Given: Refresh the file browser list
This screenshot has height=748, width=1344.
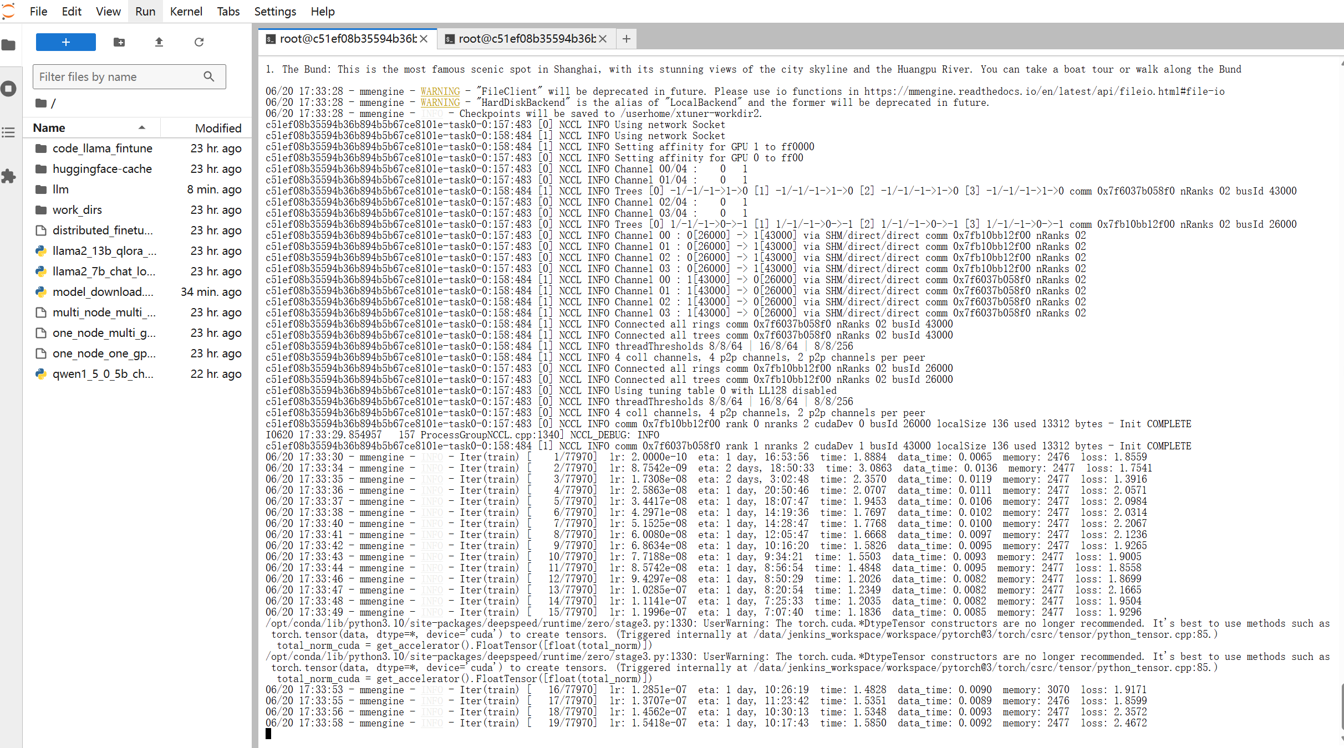Looking at the screenshot, I should pos(199,42).
